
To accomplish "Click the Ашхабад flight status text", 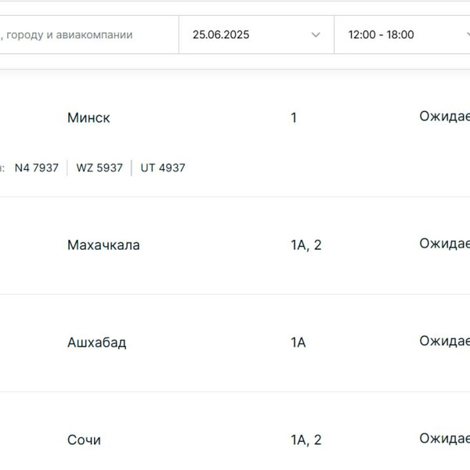I will click(x=444, y=342).
